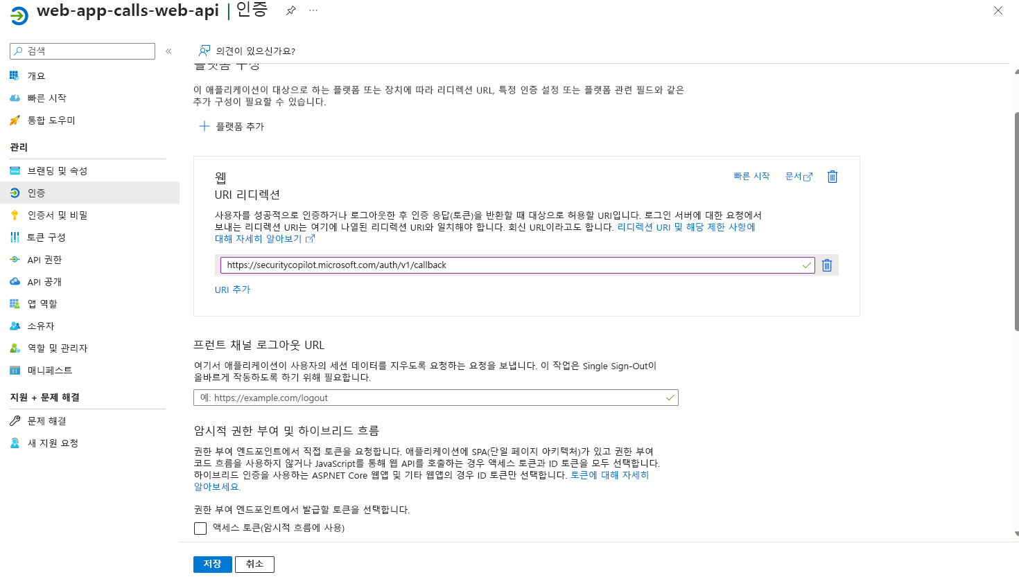1019x577 pixels.
Task: Pin the 인증 page with the pin icon
Action: tap(290, 10)
